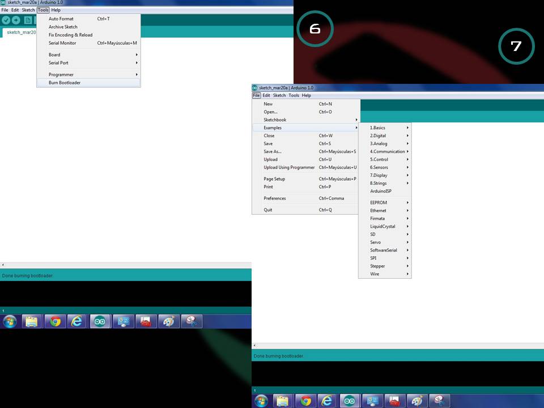The width and height of the screenshot is (544, 408).
Task: Open the Stepper examples submenu
Action: 385,266
